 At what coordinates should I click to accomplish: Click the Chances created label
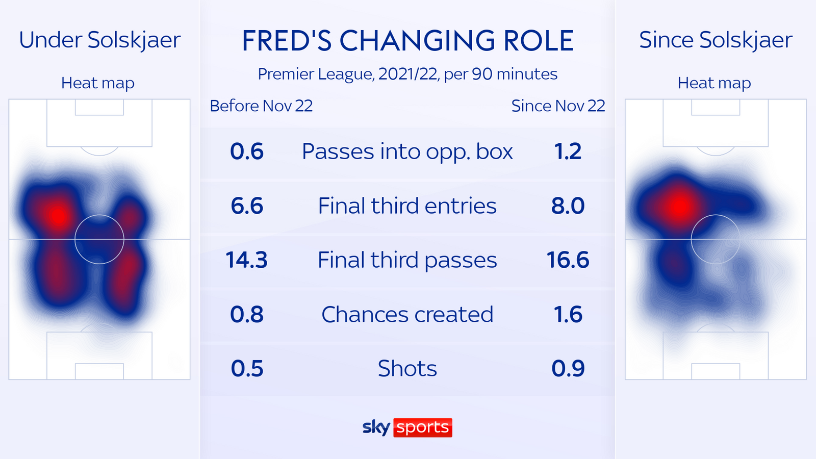(407, 315)
